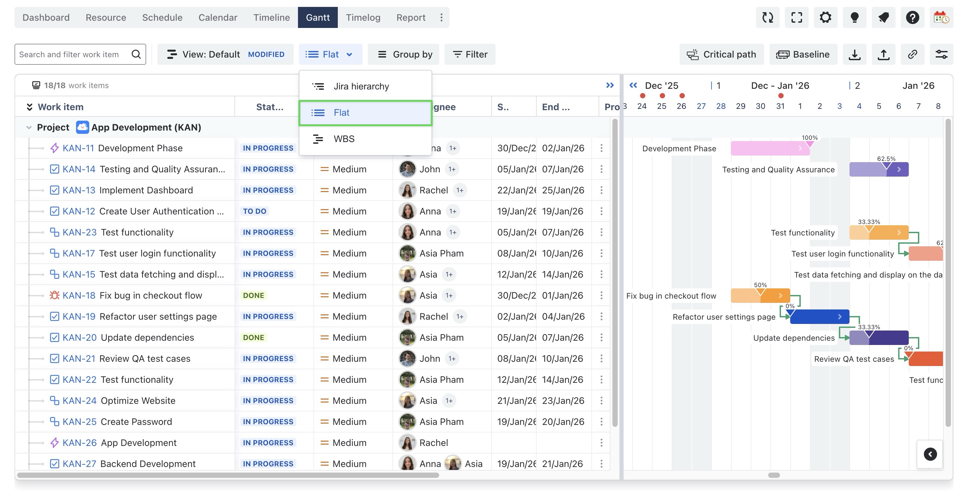The width and height of the screenshot is (968, 491).
Task: Toggle the Critical path view
Action: point(721,54)
